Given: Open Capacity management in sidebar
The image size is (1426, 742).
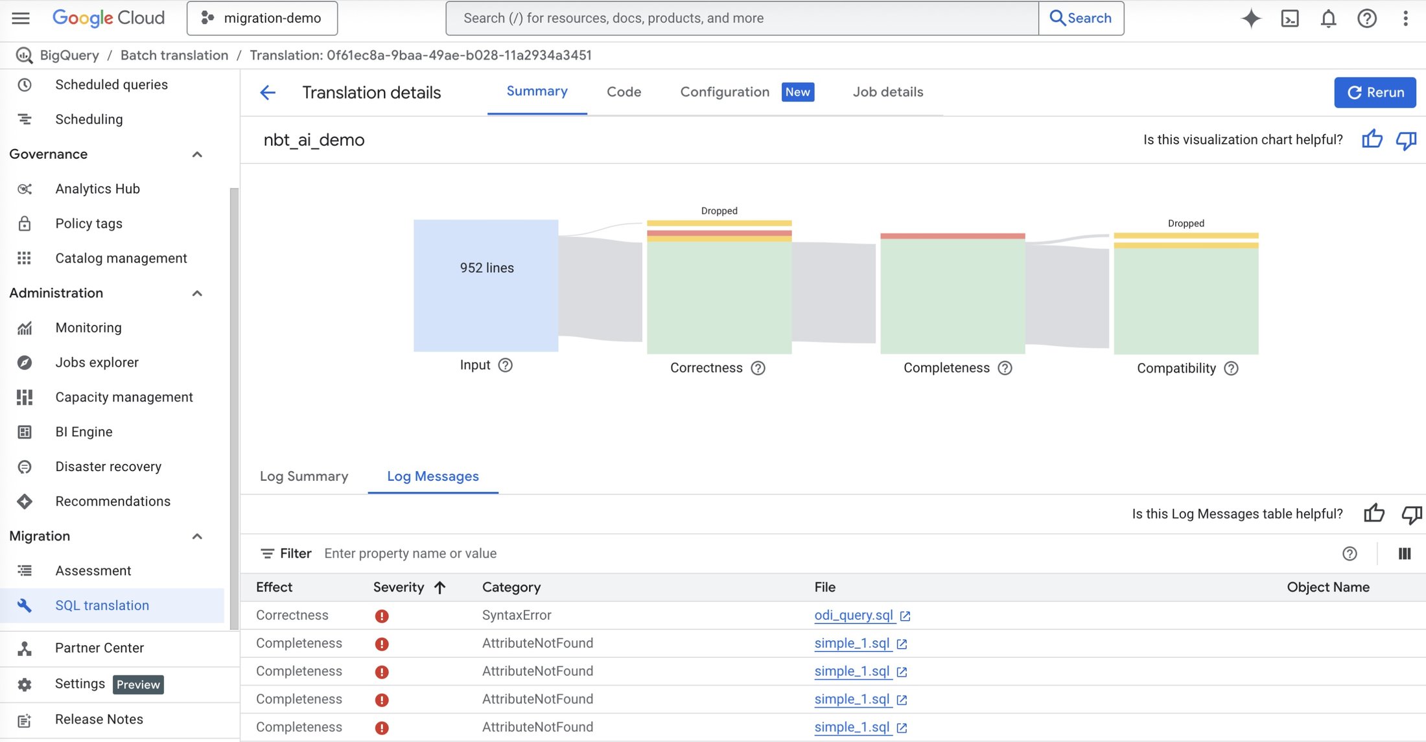Looking at the screenshot, I should tap(111, 397).
